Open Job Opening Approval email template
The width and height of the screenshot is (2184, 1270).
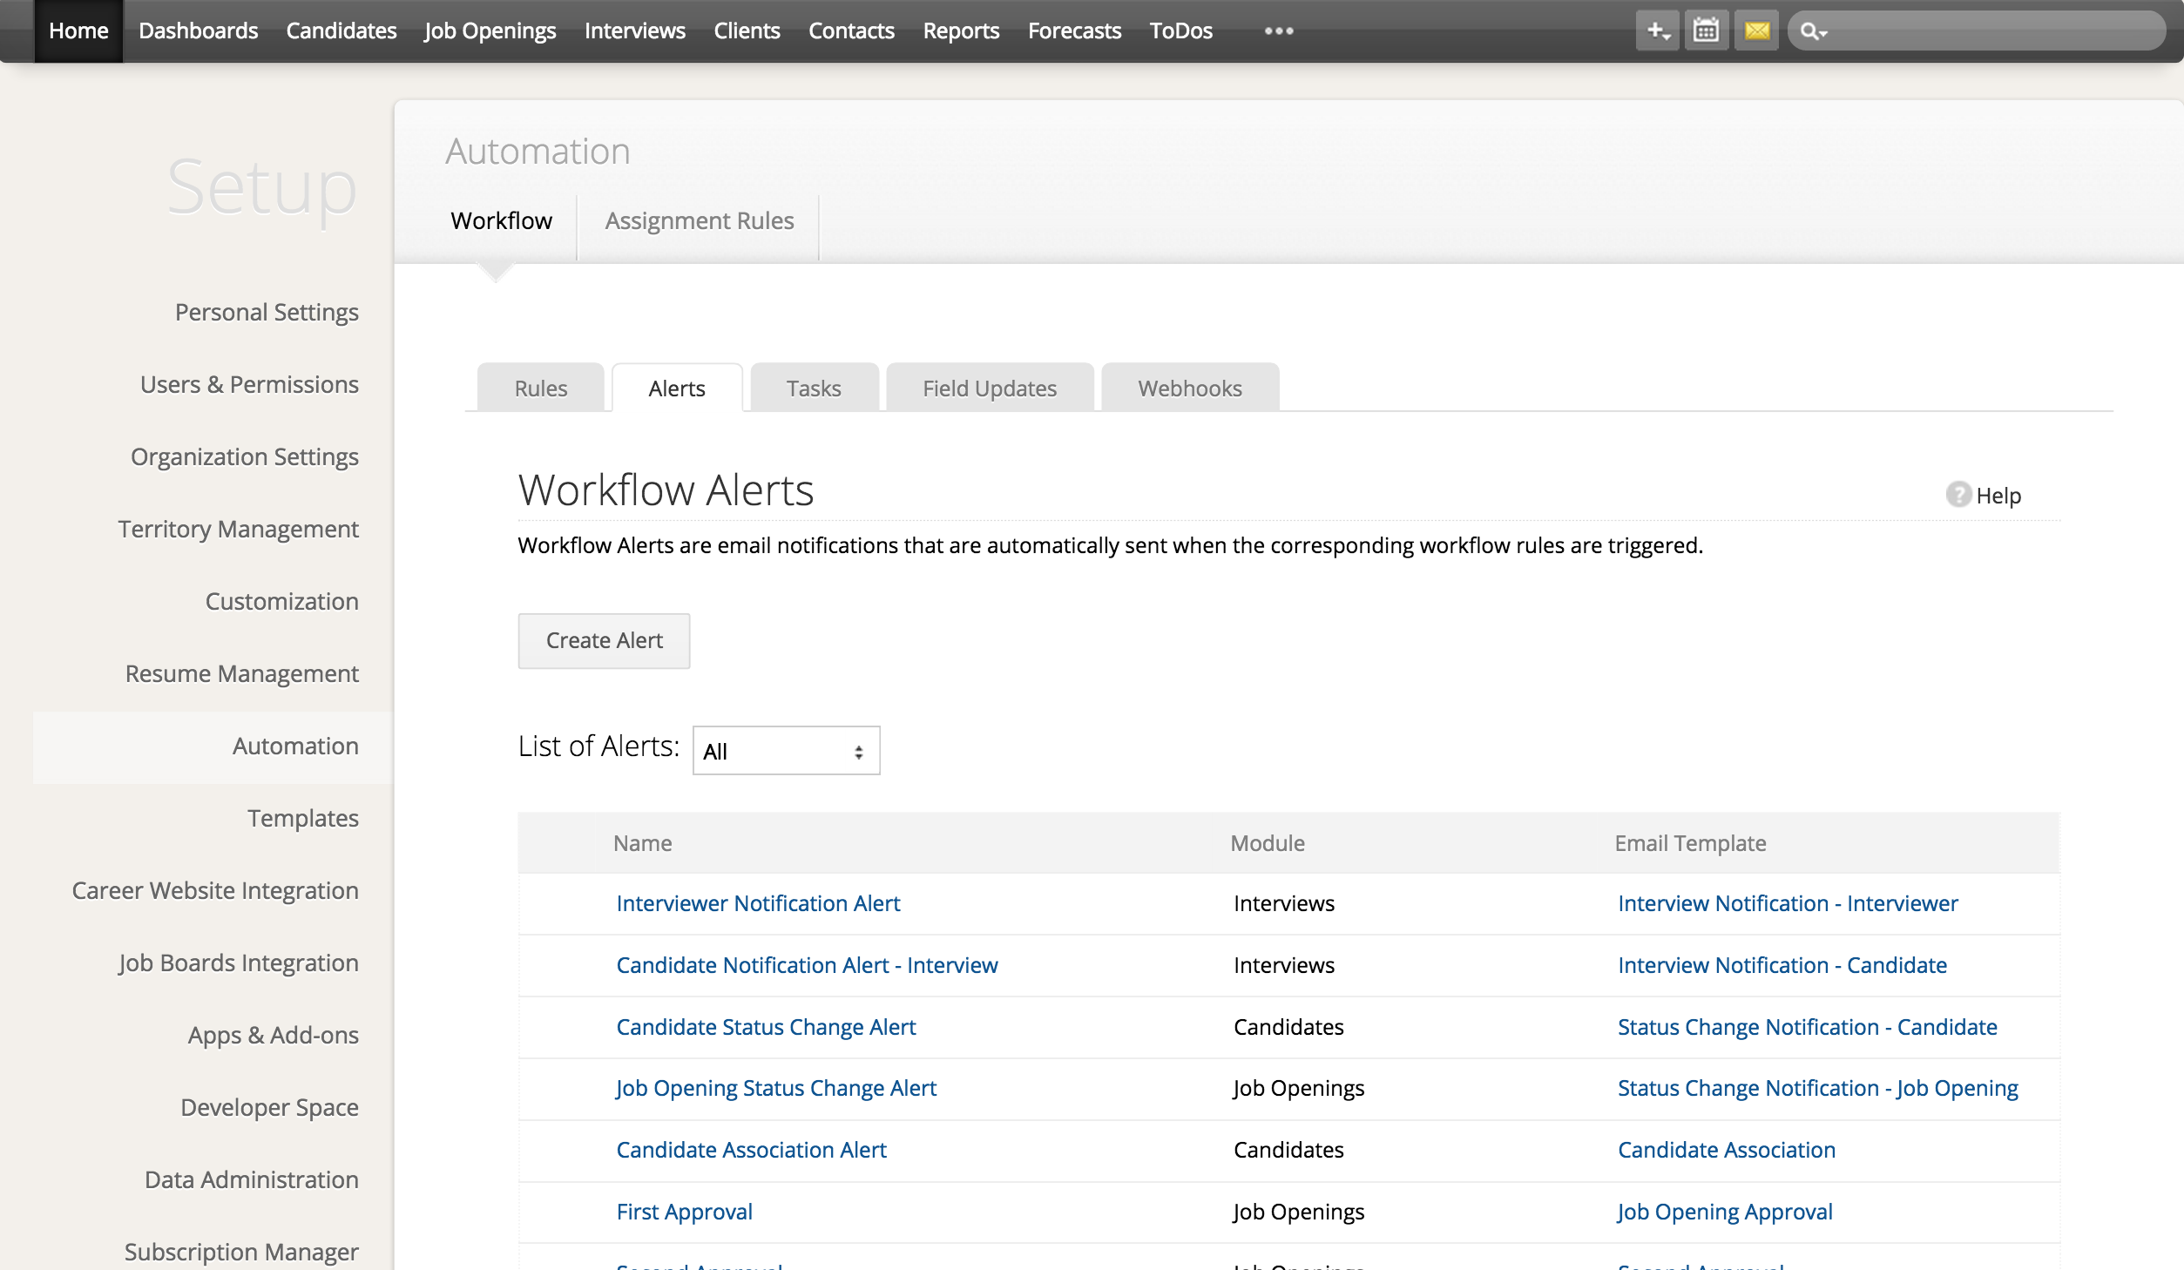tap(1724, 1212)
